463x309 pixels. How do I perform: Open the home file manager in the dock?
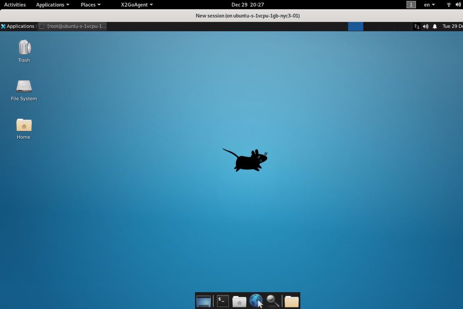239,301
